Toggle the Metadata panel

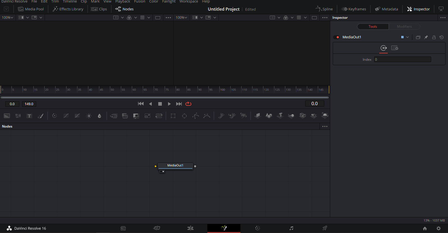click(387, 9)
